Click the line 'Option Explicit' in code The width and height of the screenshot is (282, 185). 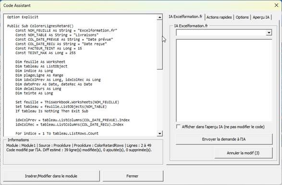(x=23, y=17)
